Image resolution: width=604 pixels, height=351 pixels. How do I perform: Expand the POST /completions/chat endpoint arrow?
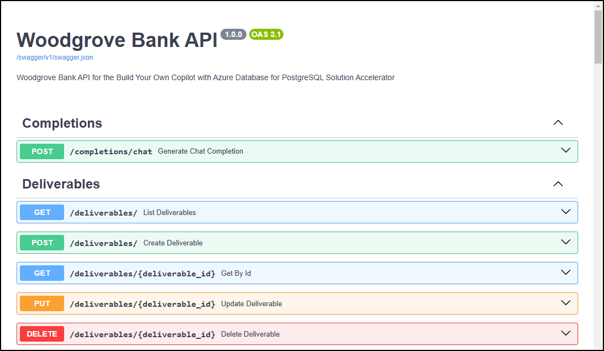(x=565, y=150)
